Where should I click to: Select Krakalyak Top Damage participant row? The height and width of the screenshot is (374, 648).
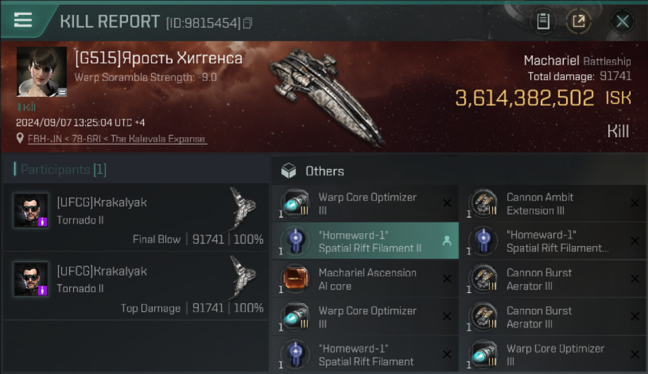click(x=136, y=286)
